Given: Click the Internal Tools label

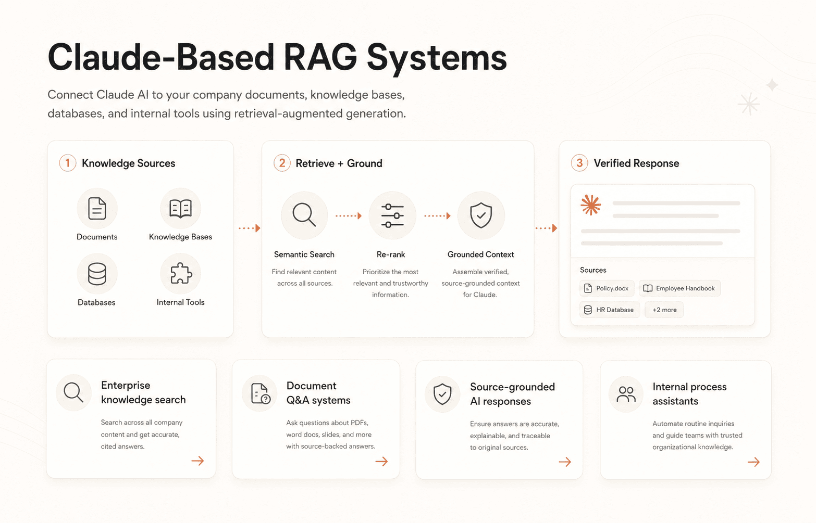Looking at the screenshot, I should (180, 302).
